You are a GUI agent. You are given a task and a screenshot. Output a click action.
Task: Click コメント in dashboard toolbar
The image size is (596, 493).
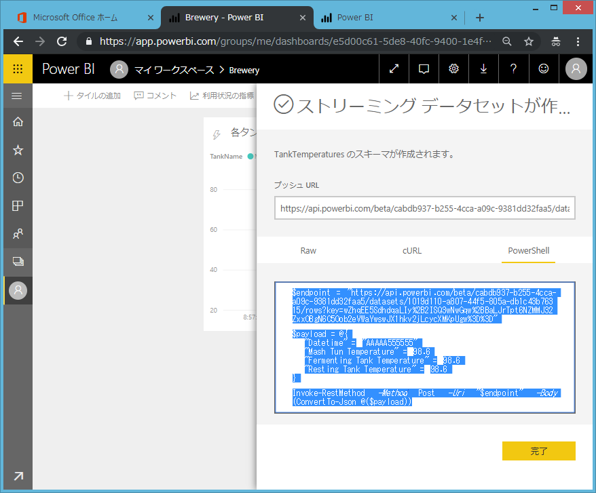pyautogui.click(x=155, y=96)
